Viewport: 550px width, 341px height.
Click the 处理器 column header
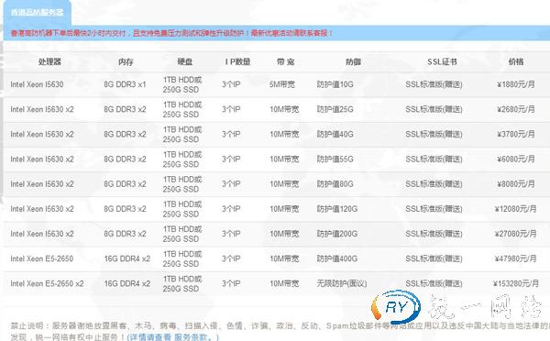tap(49, 61)
